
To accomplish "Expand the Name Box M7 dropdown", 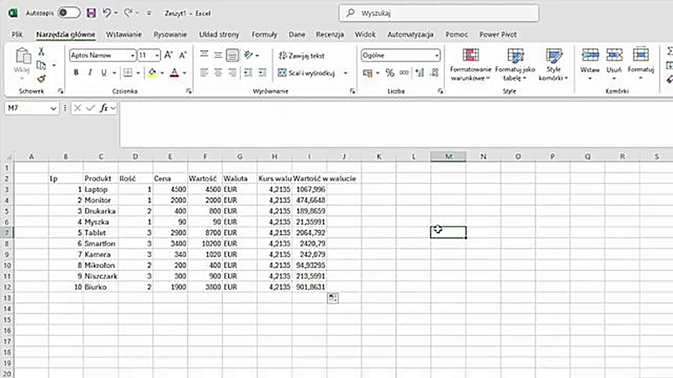I will pyautogui.click(x=53, y=108).
